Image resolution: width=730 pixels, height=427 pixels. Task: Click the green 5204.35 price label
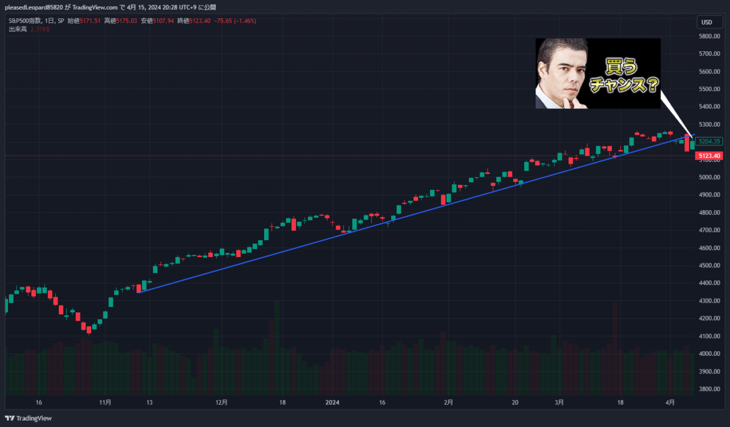[709, 141]
